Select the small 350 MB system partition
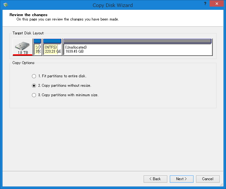 pyautogui.click(x=38, y=47)
